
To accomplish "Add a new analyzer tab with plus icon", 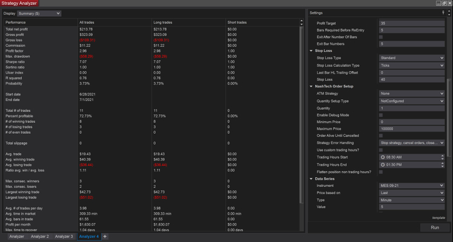I will tap(104, 237).
